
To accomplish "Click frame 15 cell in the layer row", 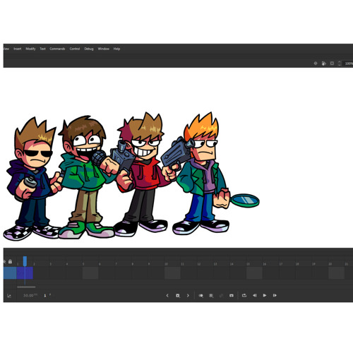I will pyautogui.click(x=254, y=273).
